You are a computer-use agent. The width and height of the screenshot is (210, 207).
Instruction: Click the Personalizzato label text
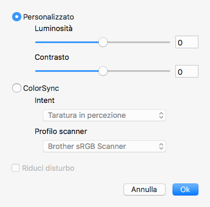(x=48, y=17)
